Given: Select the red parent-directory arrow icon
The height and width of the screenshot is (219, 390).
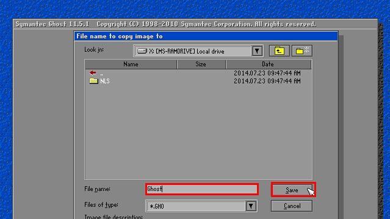Looking at the screenshot, I should coord(93,72).
